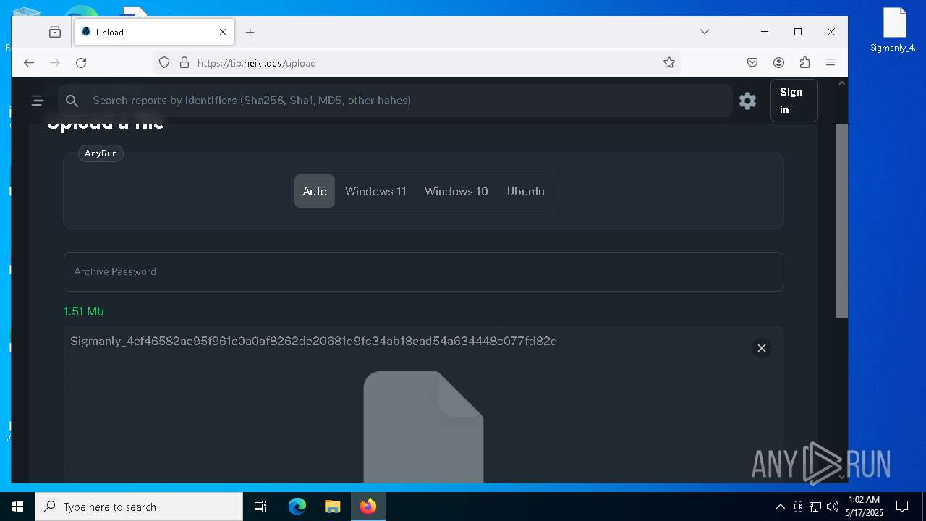Select the Windows 10 option

click(456, 191)
